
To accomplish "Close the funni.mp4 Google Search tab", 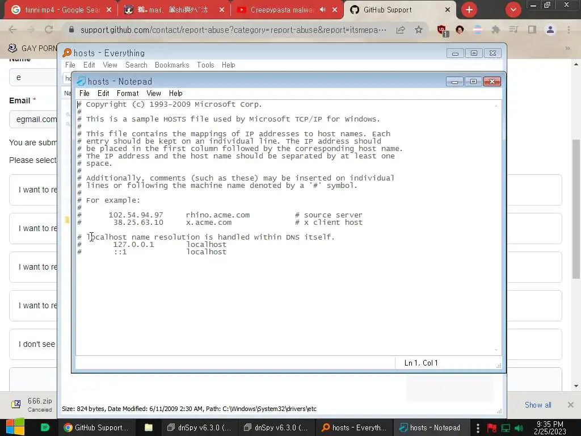I will (109, 10).
